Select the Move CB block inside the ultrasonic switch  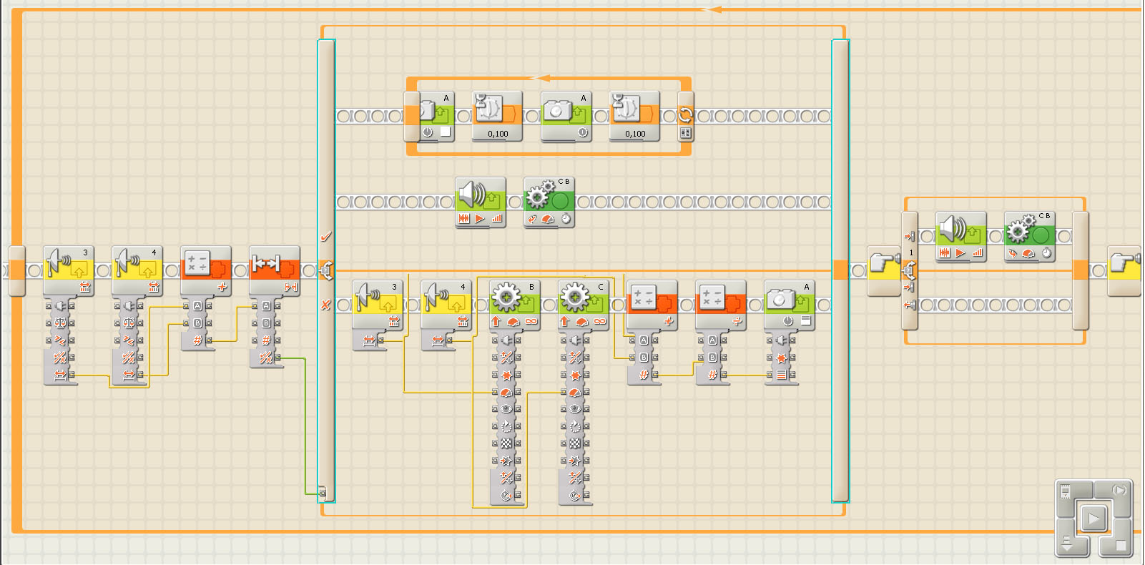(x=549, y=203)
